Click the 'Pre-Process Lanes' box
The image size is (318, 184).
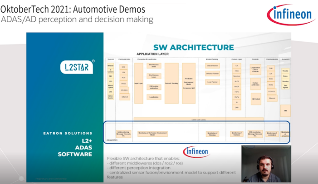pyautogui.click(x=154, y=76)
